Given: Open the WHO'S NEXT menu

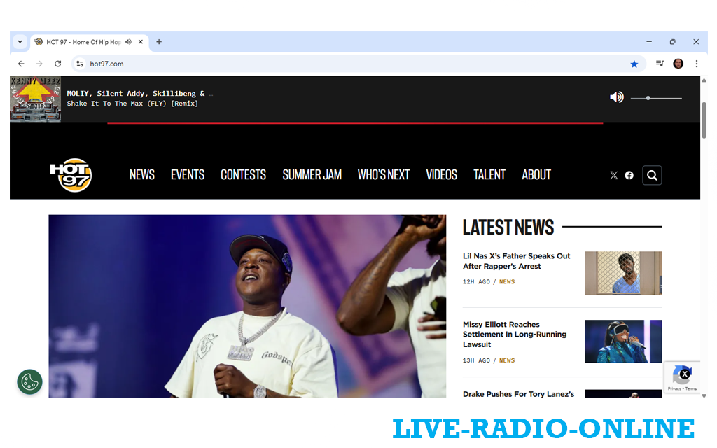Looking at the screenshot, I should 384,174.
